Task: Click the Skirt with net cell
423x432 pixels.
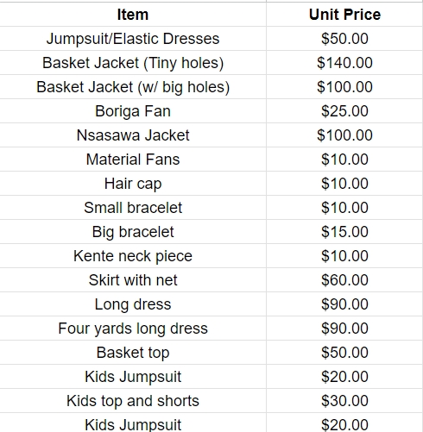Action: (133, 280)
